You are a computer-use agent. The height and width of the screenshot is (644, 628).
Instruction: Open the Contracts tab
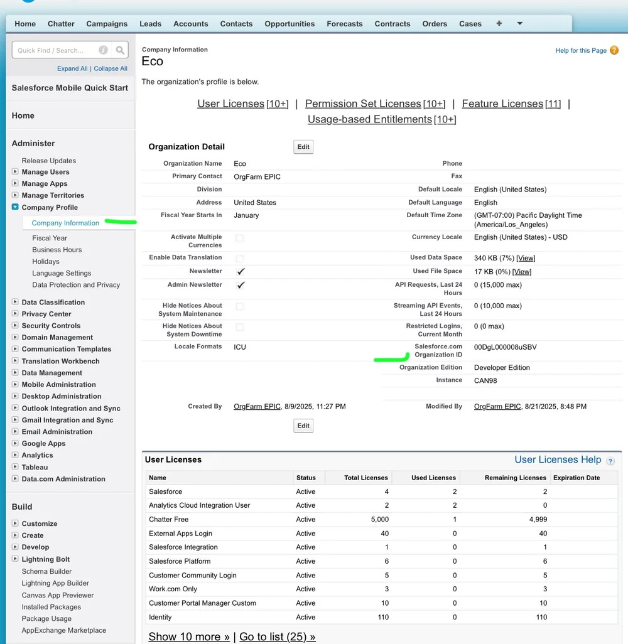point(392,23)
